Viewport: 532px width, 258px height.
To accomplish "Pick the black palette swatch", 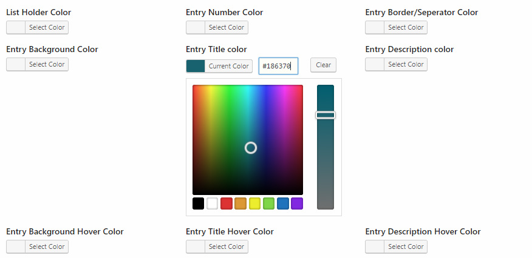I will [198, 203].
